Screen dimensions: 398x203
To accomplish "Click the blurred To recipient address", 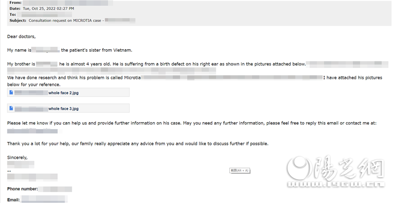I will coord(44,14).
